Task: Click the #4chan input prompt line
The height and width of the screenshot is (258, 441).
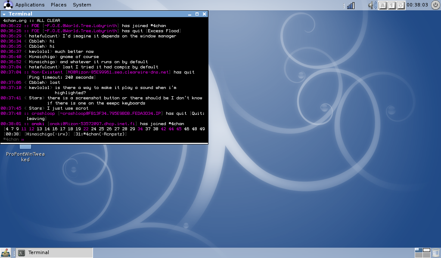Action: (x=103, y=139)
